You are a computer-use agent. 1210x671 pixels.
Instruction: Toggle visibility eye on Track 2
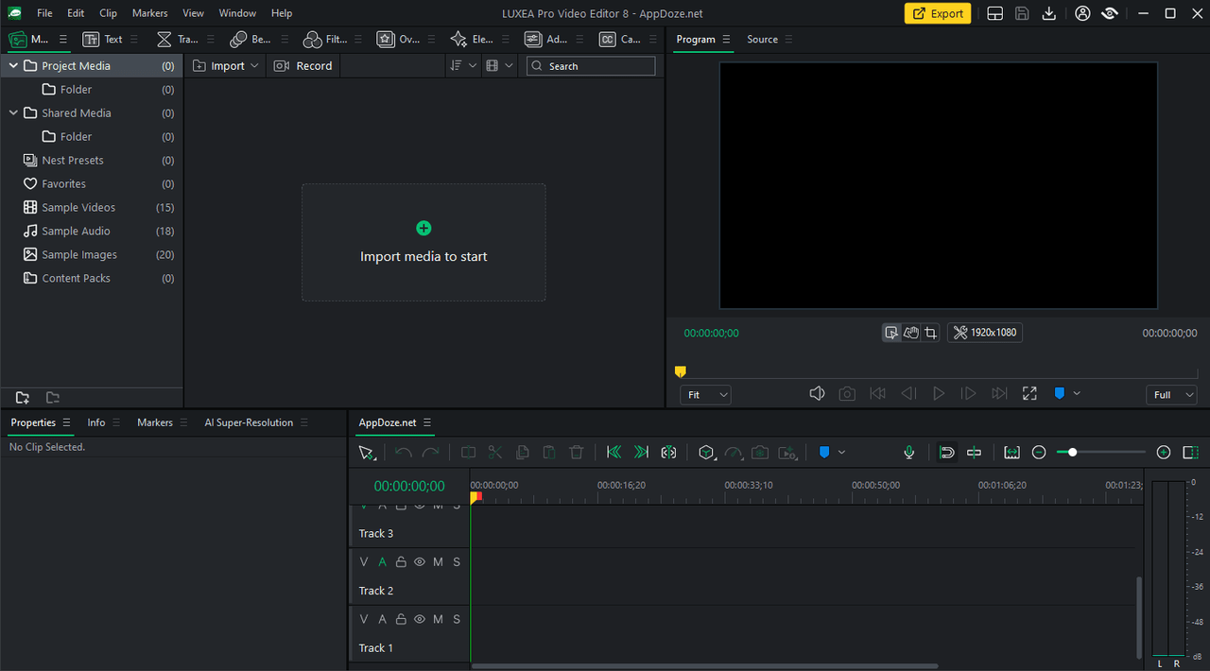pyautogui.click(x=420, y=562)
